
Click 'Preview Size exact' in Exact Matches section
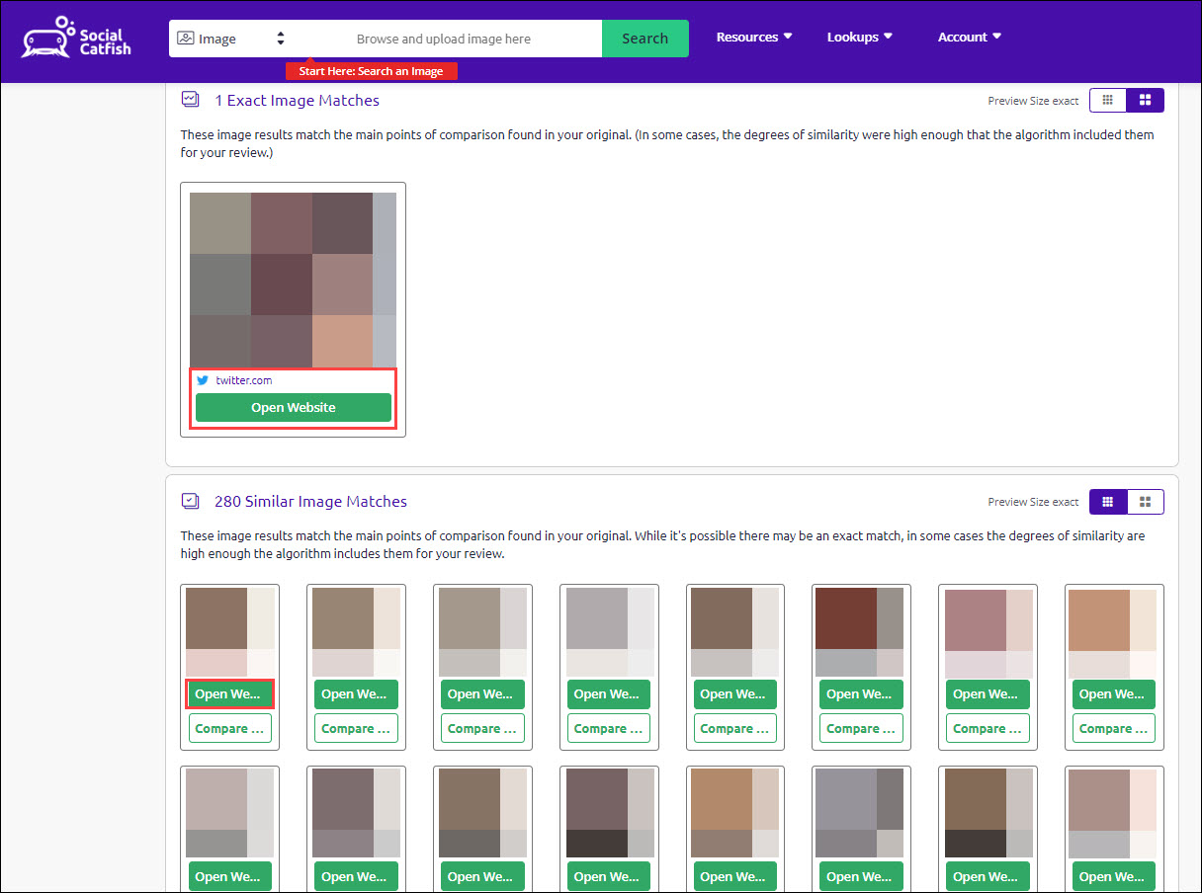click(x=1033, y=101)
